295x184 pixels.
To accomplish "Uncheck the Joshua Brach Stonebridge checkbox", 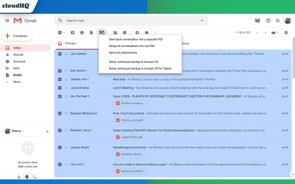I will pos(60,147).
